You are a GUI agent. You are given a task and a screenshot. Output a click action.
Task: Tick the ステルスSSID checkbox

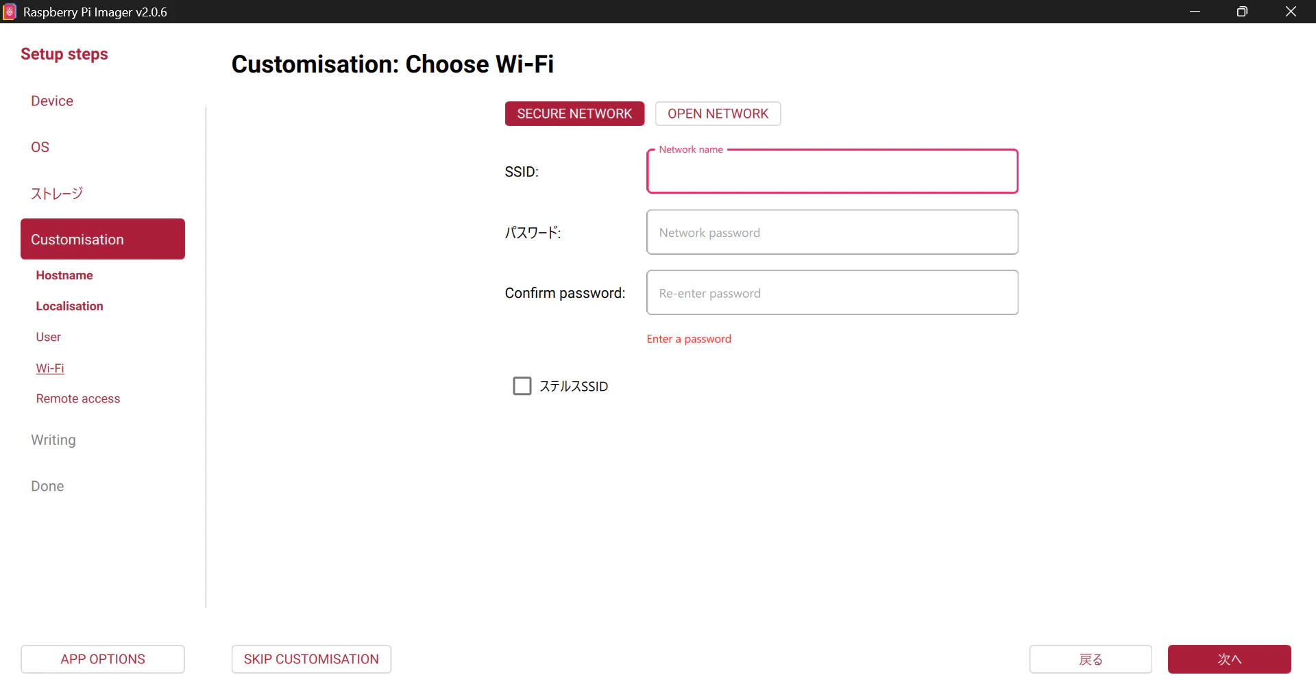(522, 386)
